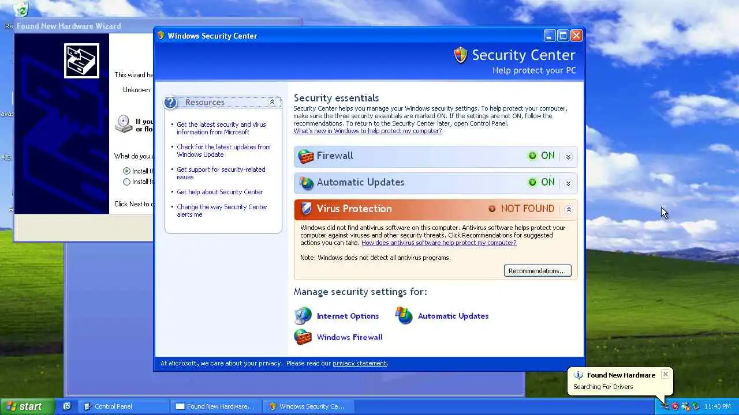Click the taskbar clock showing 11:48 PM
739x415 pixels.
tap(717, 406)
